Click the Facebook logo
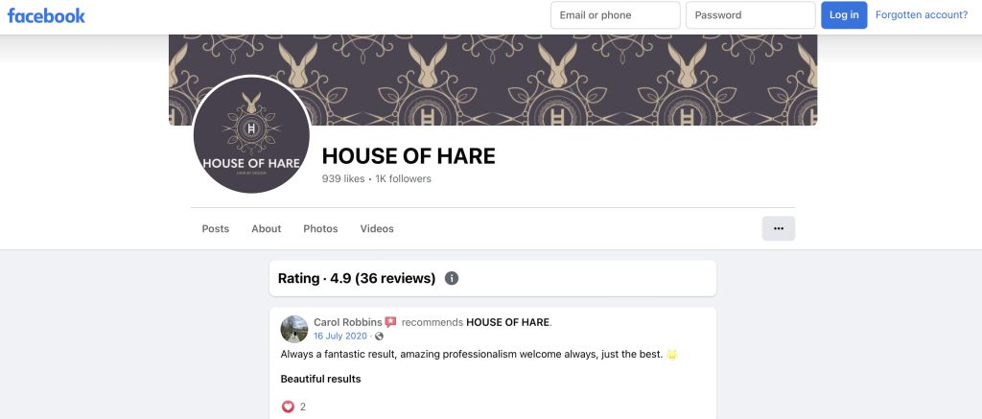The height and width of the screenshot is (419, 982). 46,15
